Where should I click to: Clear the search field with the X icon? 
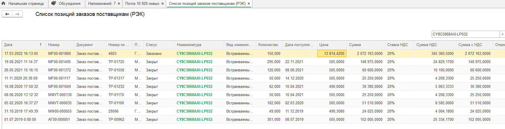502,34
